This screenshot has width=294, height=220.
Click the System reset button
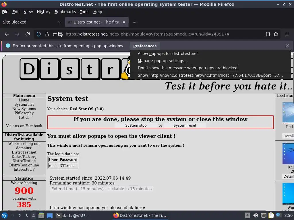coord(185,125)
